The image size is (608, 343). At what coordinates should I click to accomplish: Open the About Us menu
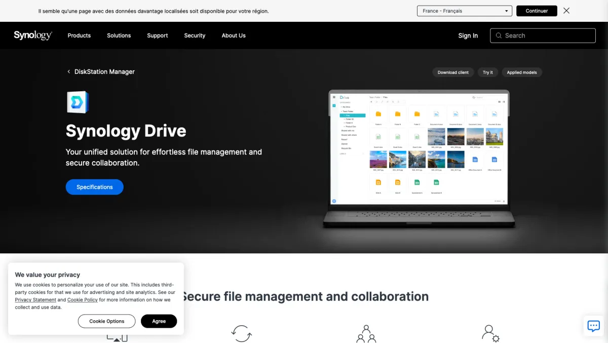point(234,35)
